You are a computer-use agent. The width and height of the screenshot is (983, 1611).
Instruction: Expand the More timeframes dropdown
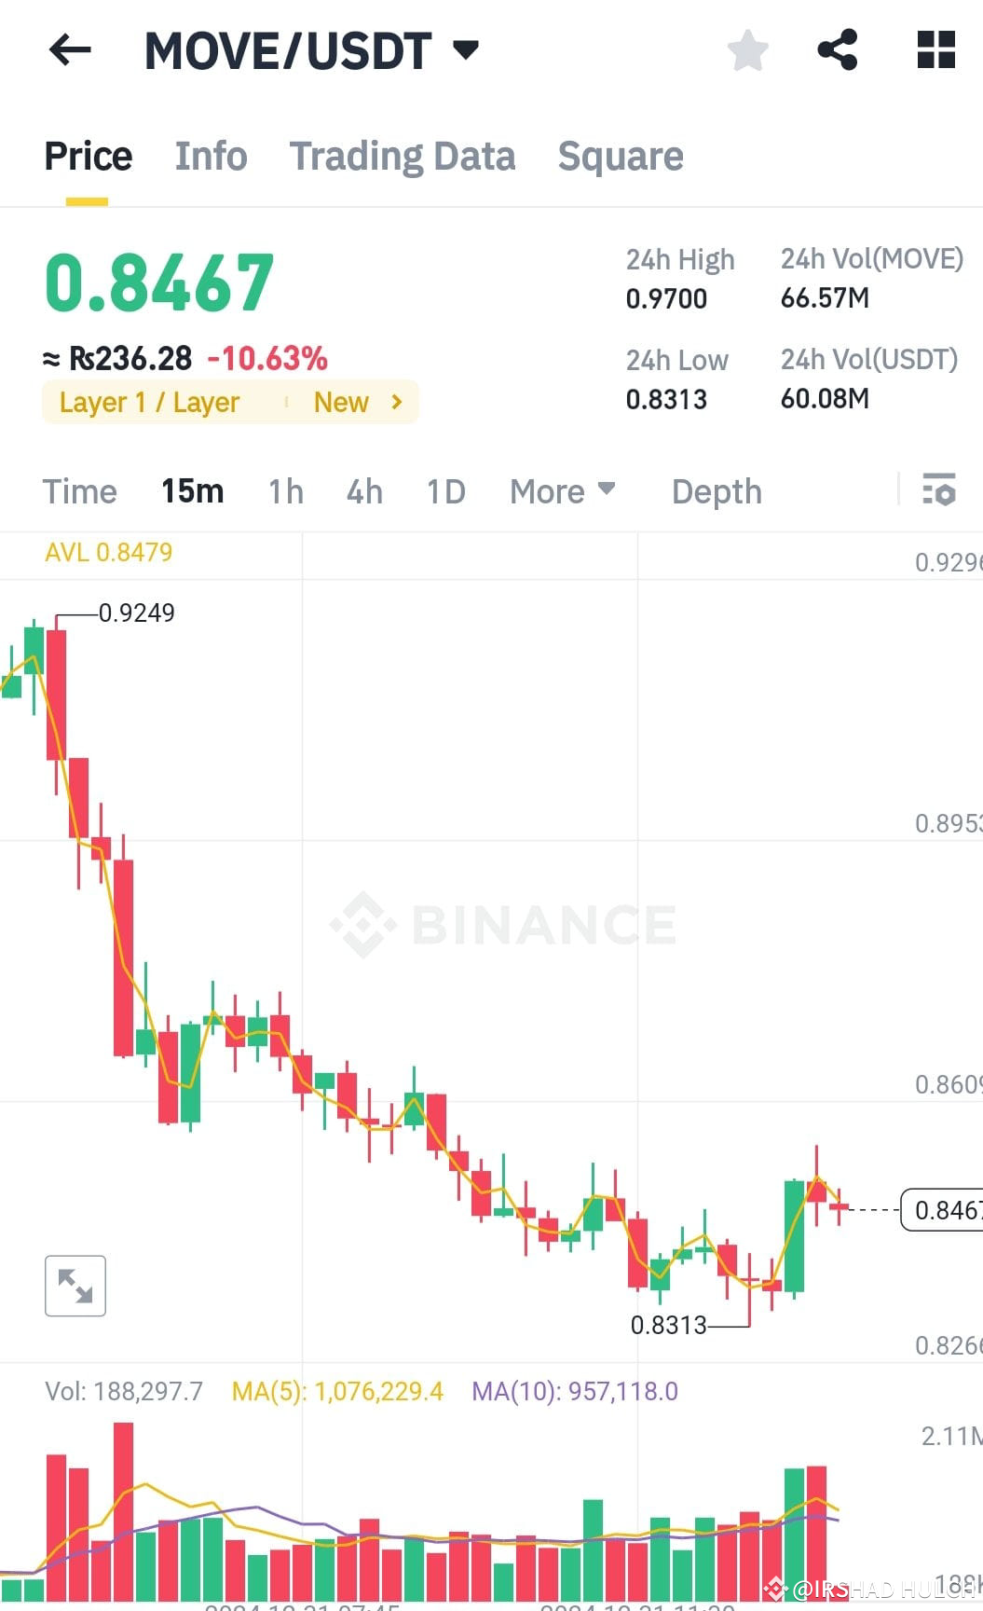561,491
